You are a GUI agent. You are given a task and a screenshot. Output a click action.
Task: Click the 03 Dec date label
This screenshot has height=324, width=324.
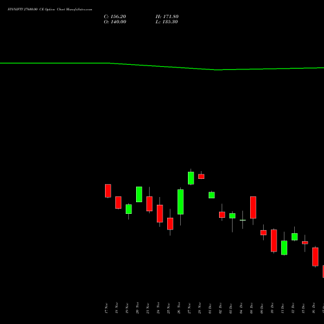pos(231,308)
